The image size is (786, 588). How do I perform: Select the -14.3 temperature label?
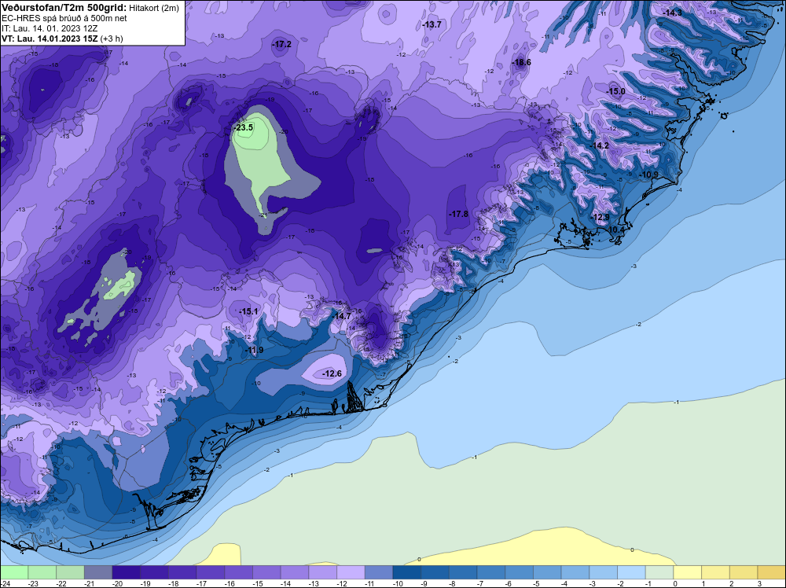[673, 13]
